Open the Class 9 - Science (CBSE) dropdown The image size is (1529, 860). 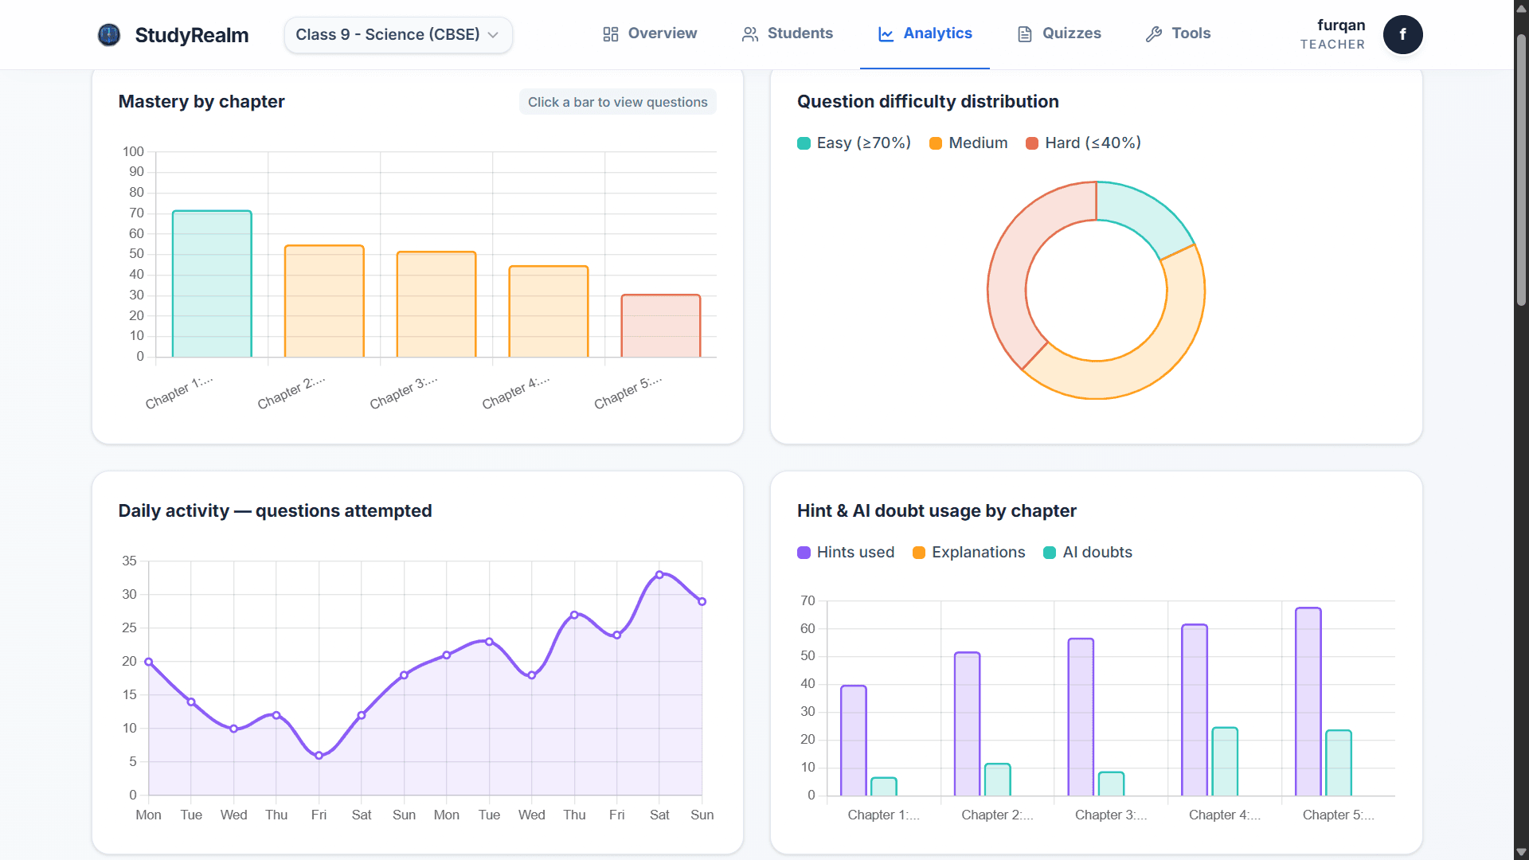coord(398,35)
